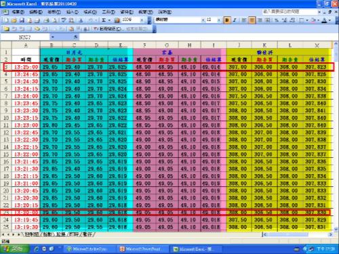The height and width of the screenshot is (254, 339).
Task: Click the Internet Explorer quick launch icon
Action: (x=36, y=249)
